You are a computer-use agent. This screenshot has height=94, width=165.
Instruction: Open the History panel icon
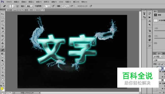tap(150, 13)
